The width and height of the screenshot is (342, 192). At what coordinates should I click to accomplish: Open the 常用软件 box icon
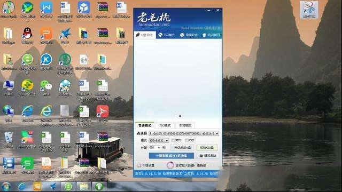(x=182, y=35)
